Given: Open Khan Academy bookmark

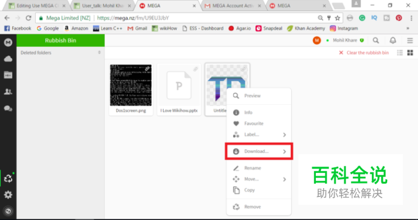Looking at the screenshot, I should 306,28.
